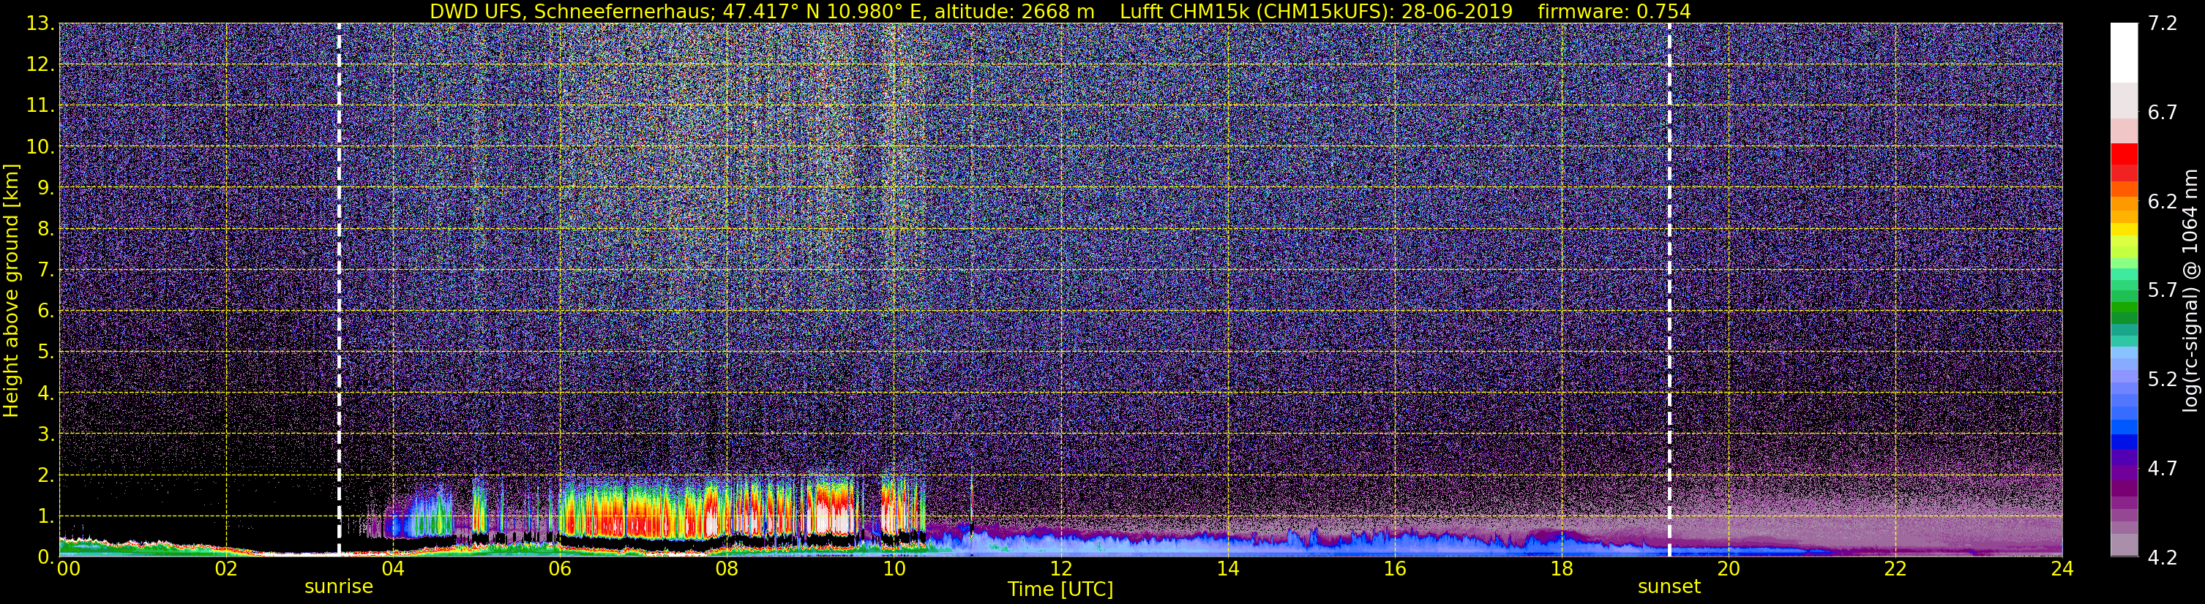Click the '16' tick on the time axis
Screen dimensions: 2205x604
click(1394, 569)
